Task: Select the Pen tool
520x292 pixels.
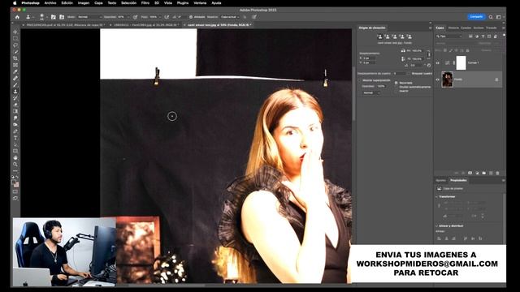Action: tap(15, 131)
